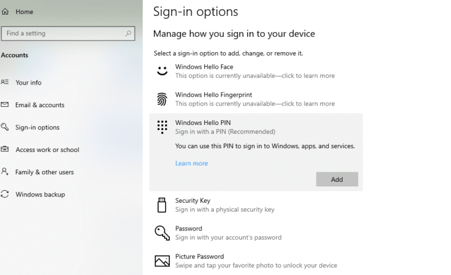Open Access work or school settings
The width and height of the screenshot is (451, 275).
(47, 150)
